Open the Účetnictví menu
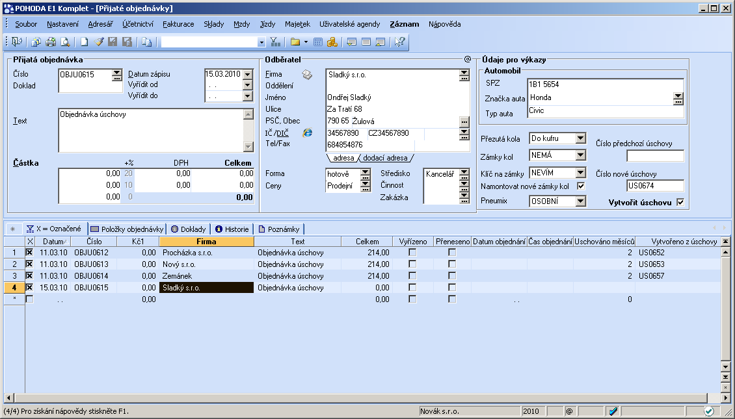Image resolution: width=735 pixels, height=419 pixels. 138,24
